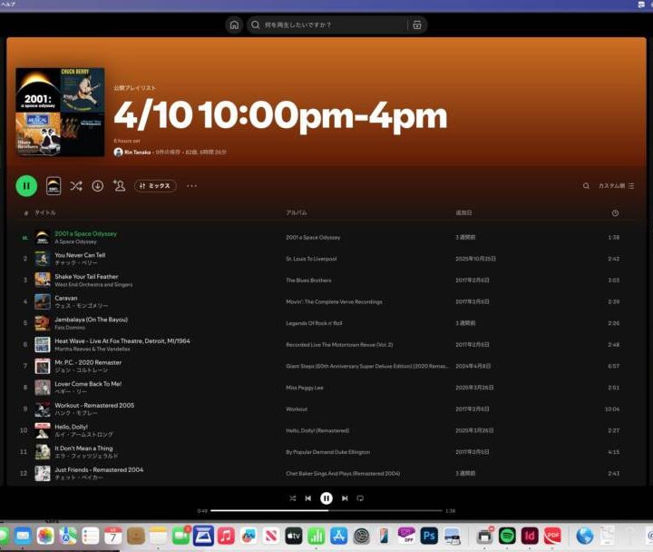Toggle shuffle in the playlist action row
This screenshot has width=653, height=552.
coord(76,186)
